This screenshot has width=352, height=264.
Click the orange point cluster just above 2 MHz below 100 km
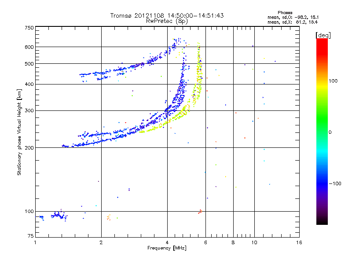tap(109, 217)
